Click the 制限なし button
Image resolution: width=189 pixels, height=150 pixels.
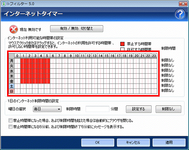168,109
